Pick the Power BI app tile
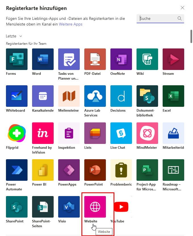193x236 pixels. click(43, 170)
